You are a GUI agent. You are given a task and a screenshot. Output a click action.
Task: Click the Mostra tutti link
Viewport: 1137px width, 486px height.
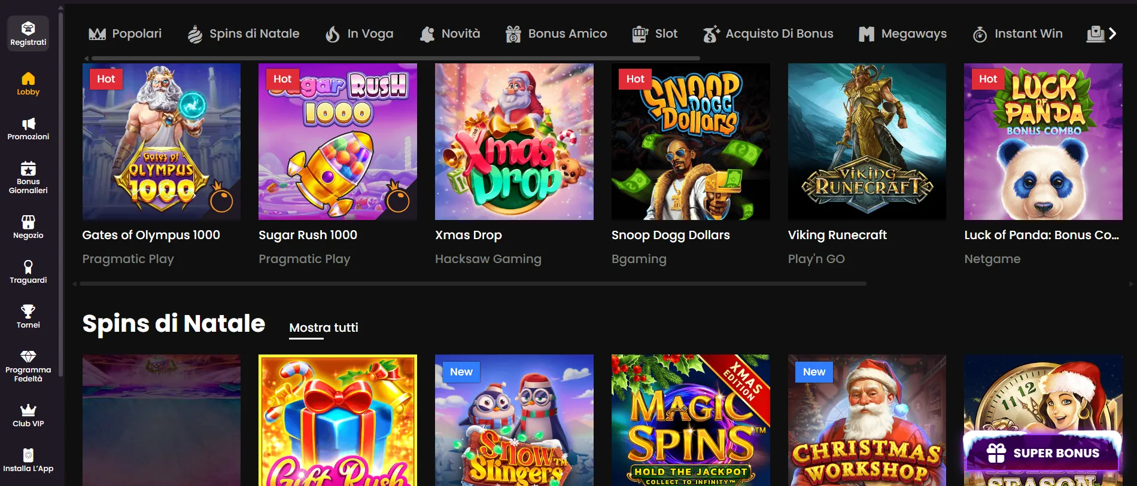pyautogui.click(x=323, y=328)
